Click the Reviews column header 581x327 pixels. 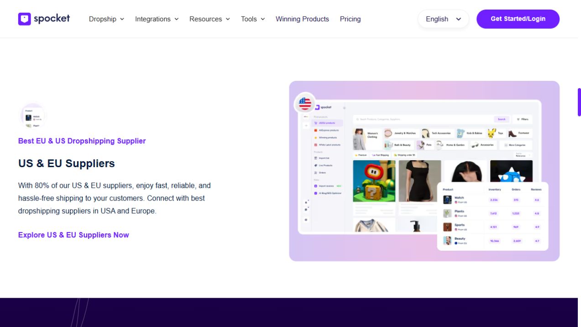pos(536,190)
